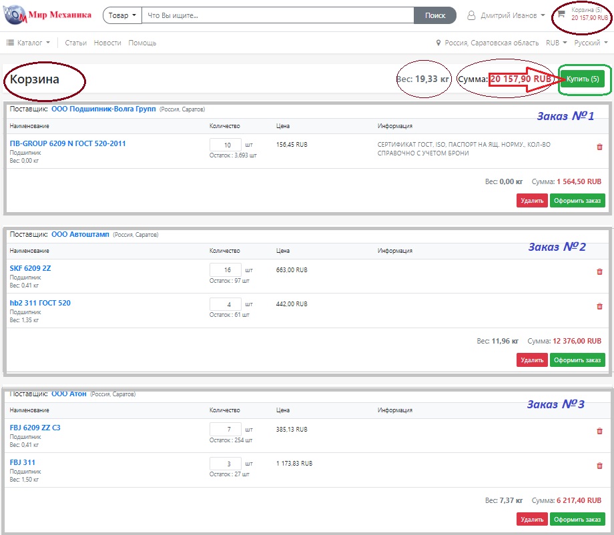This screenshot has width=614, height=535.
Task: Click Удалить for Подшипник-Волга Групп order
Action: (532, 200)
